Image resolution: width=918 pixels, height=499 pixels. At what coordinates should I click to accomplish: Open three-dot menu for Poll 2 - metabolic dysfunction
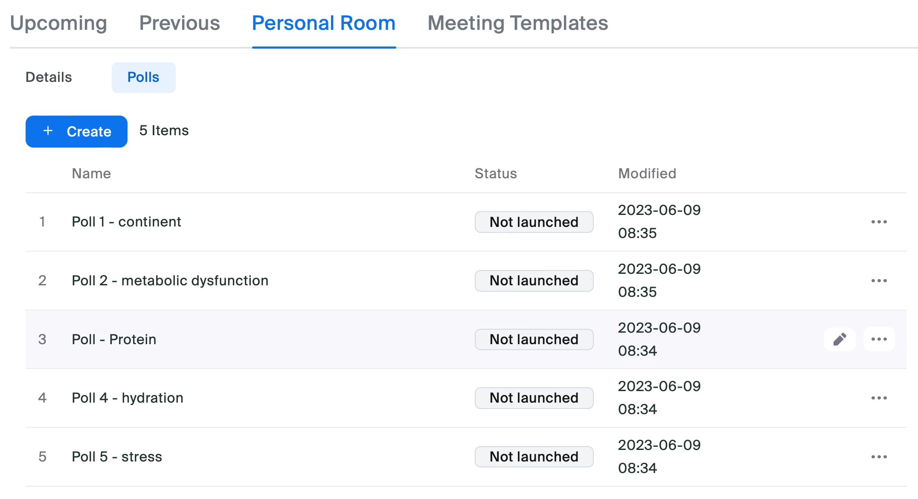tap(879, 281)
